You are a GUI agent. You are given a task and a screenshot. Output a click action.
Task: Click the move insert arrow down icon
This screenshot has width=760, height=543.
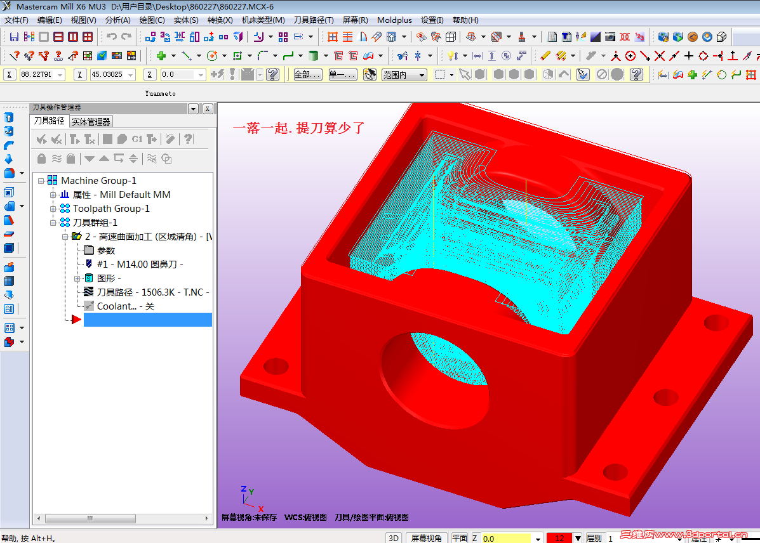click(89, 159)
